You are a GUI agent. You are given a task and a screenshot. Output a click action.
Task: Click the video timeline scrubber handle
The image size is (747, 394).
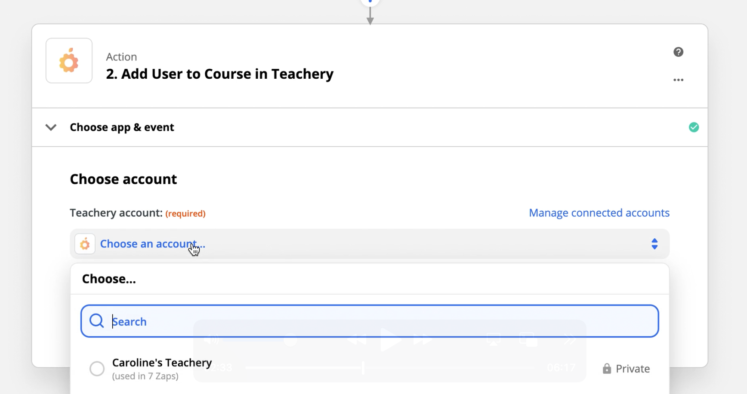(x=363, y=368)
